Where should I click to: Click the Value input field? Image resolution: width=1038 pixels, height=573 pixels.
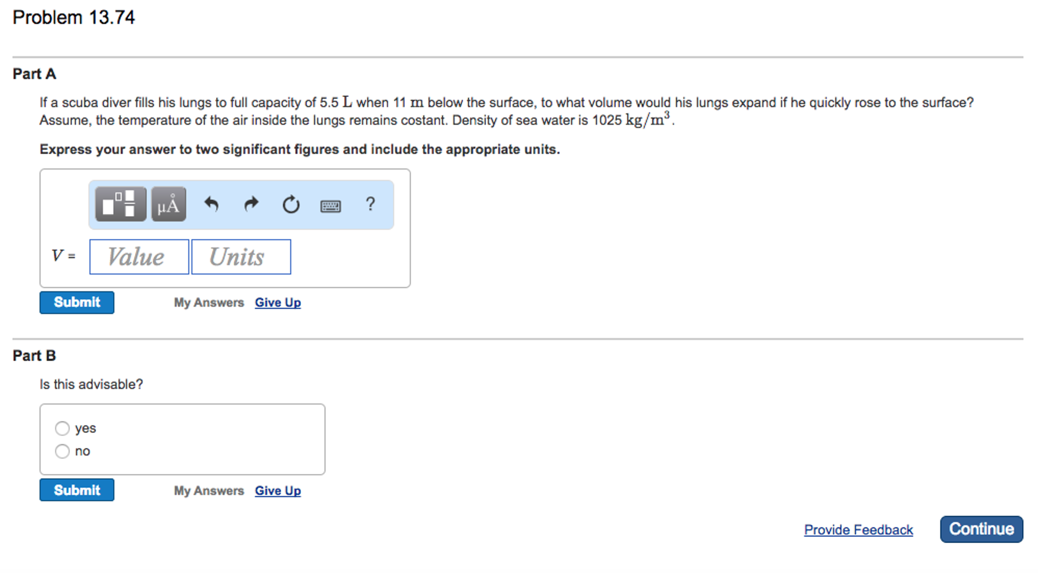tap(139, 257)
